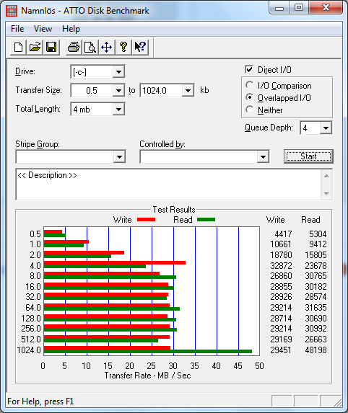
Task: Click the write value 29451
Action: coord(281,350)
